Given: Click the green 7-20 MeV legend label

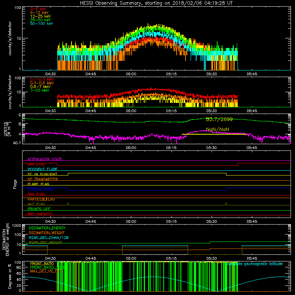Looking at the screenshot, I should (39, 90).
